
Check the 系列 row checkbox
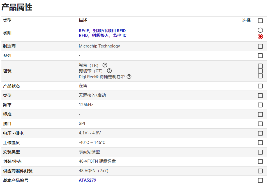[x=260, y=56]
